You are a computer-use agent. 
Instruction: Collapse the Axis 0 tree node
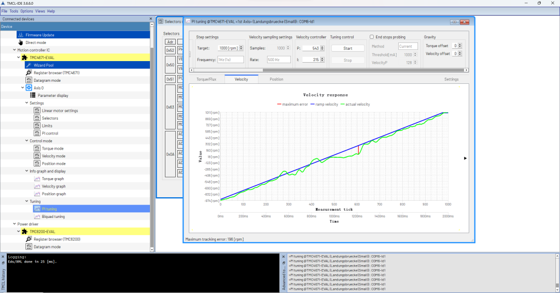pos(23,88)
